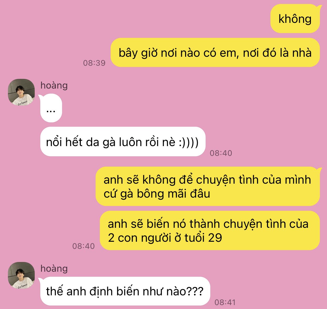Click the word "chuyện" in the "gà bông" bubble
The width and height of the screenshot is (327, 309).
[216, 180]
